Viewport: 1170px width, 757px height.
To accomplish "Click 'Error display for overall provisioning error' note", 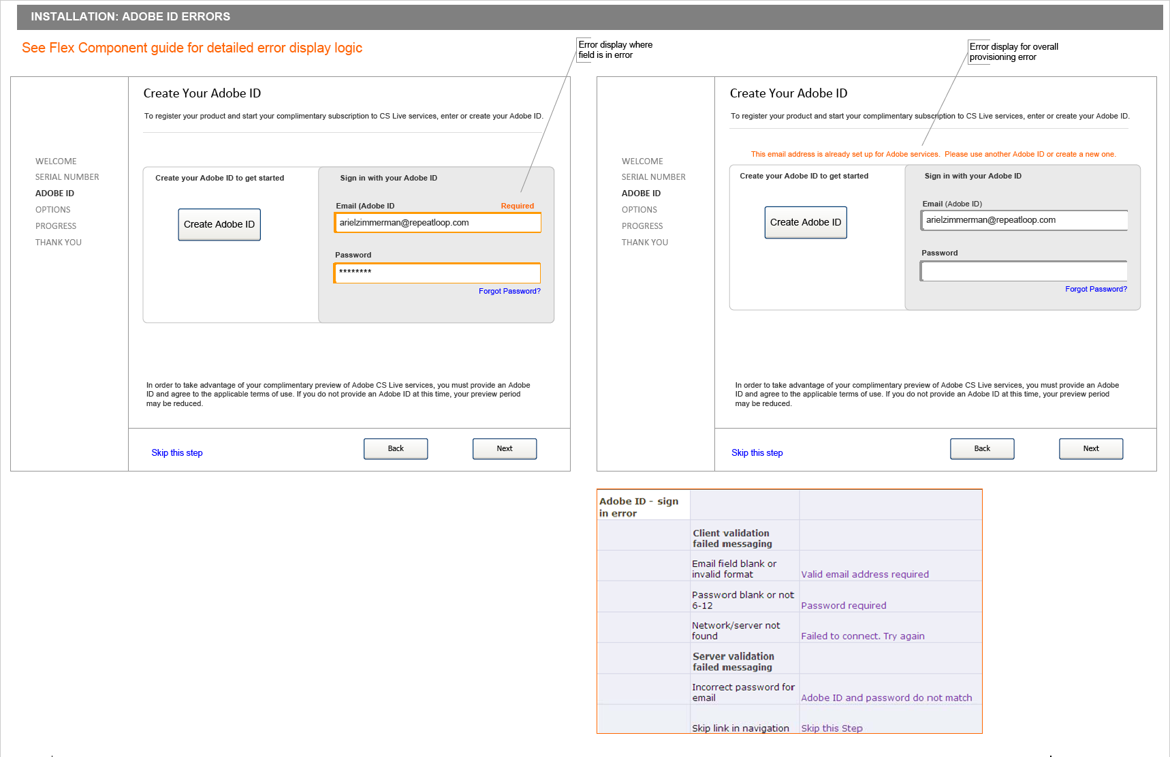I will (1014, 52).
